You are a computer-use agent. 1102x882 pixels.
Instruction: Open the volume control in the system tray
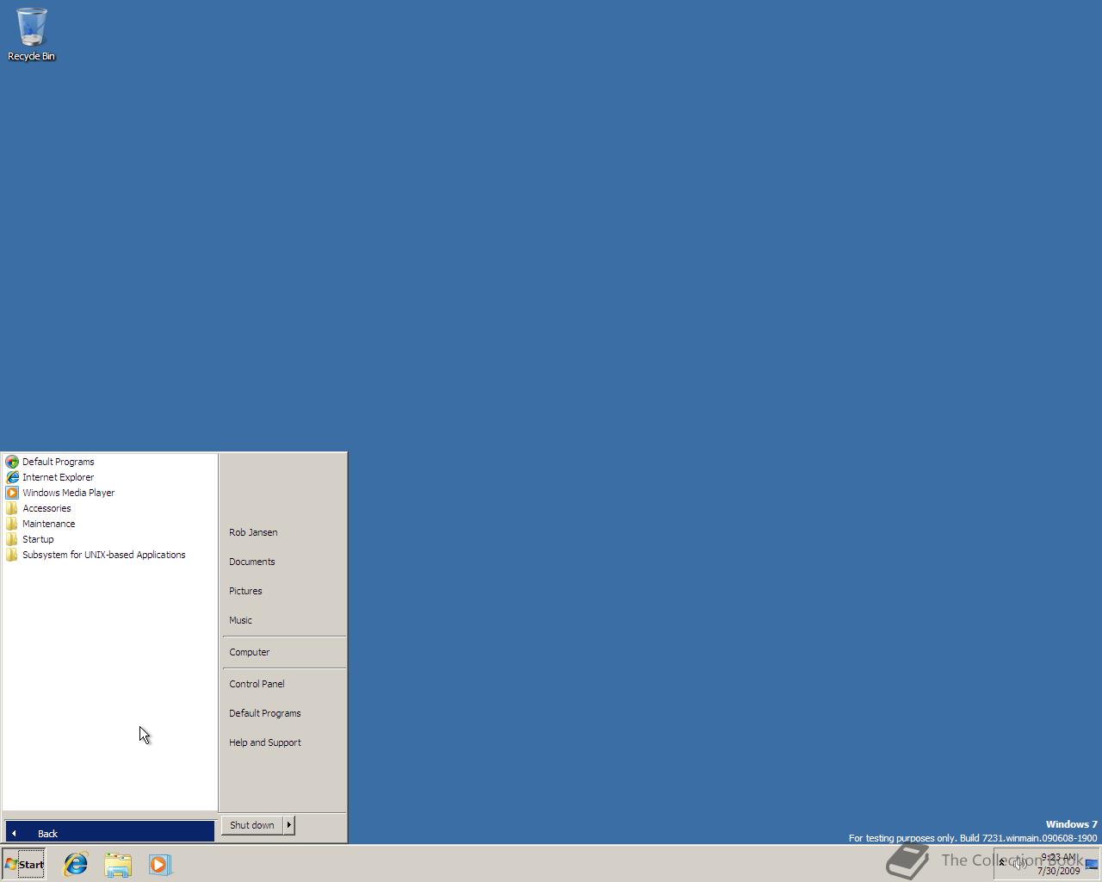(x=1019, y=864)
